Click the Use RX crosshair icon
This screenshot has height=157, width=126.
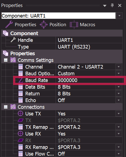tap(21, 134)
